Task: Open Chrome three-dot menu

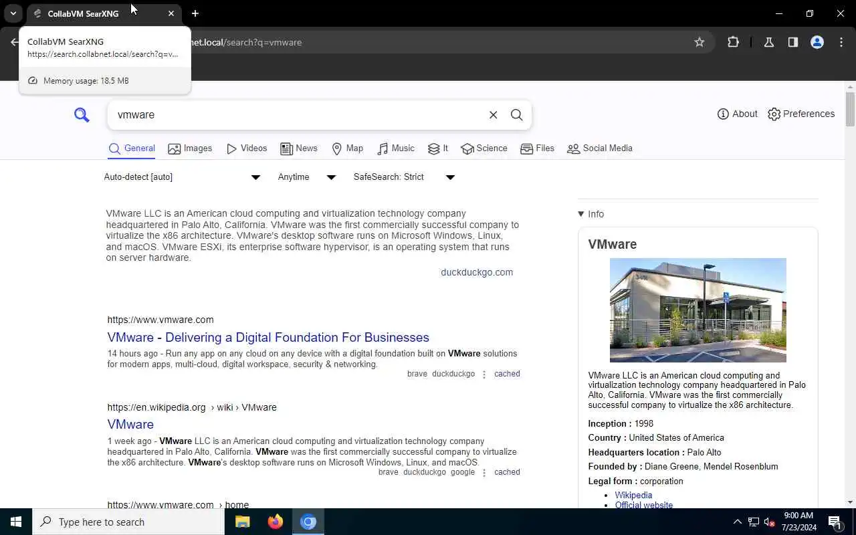Action: pyautogui.click(x=841, y=42)
